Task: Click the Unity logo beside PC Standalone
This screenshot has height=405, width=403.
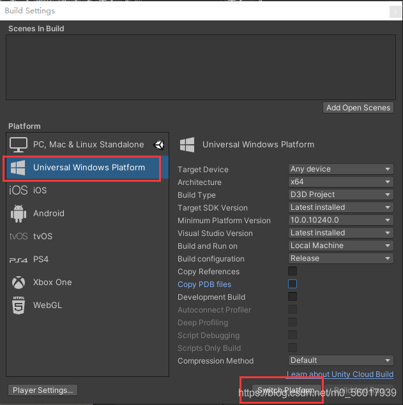Action: coord(159,145)
